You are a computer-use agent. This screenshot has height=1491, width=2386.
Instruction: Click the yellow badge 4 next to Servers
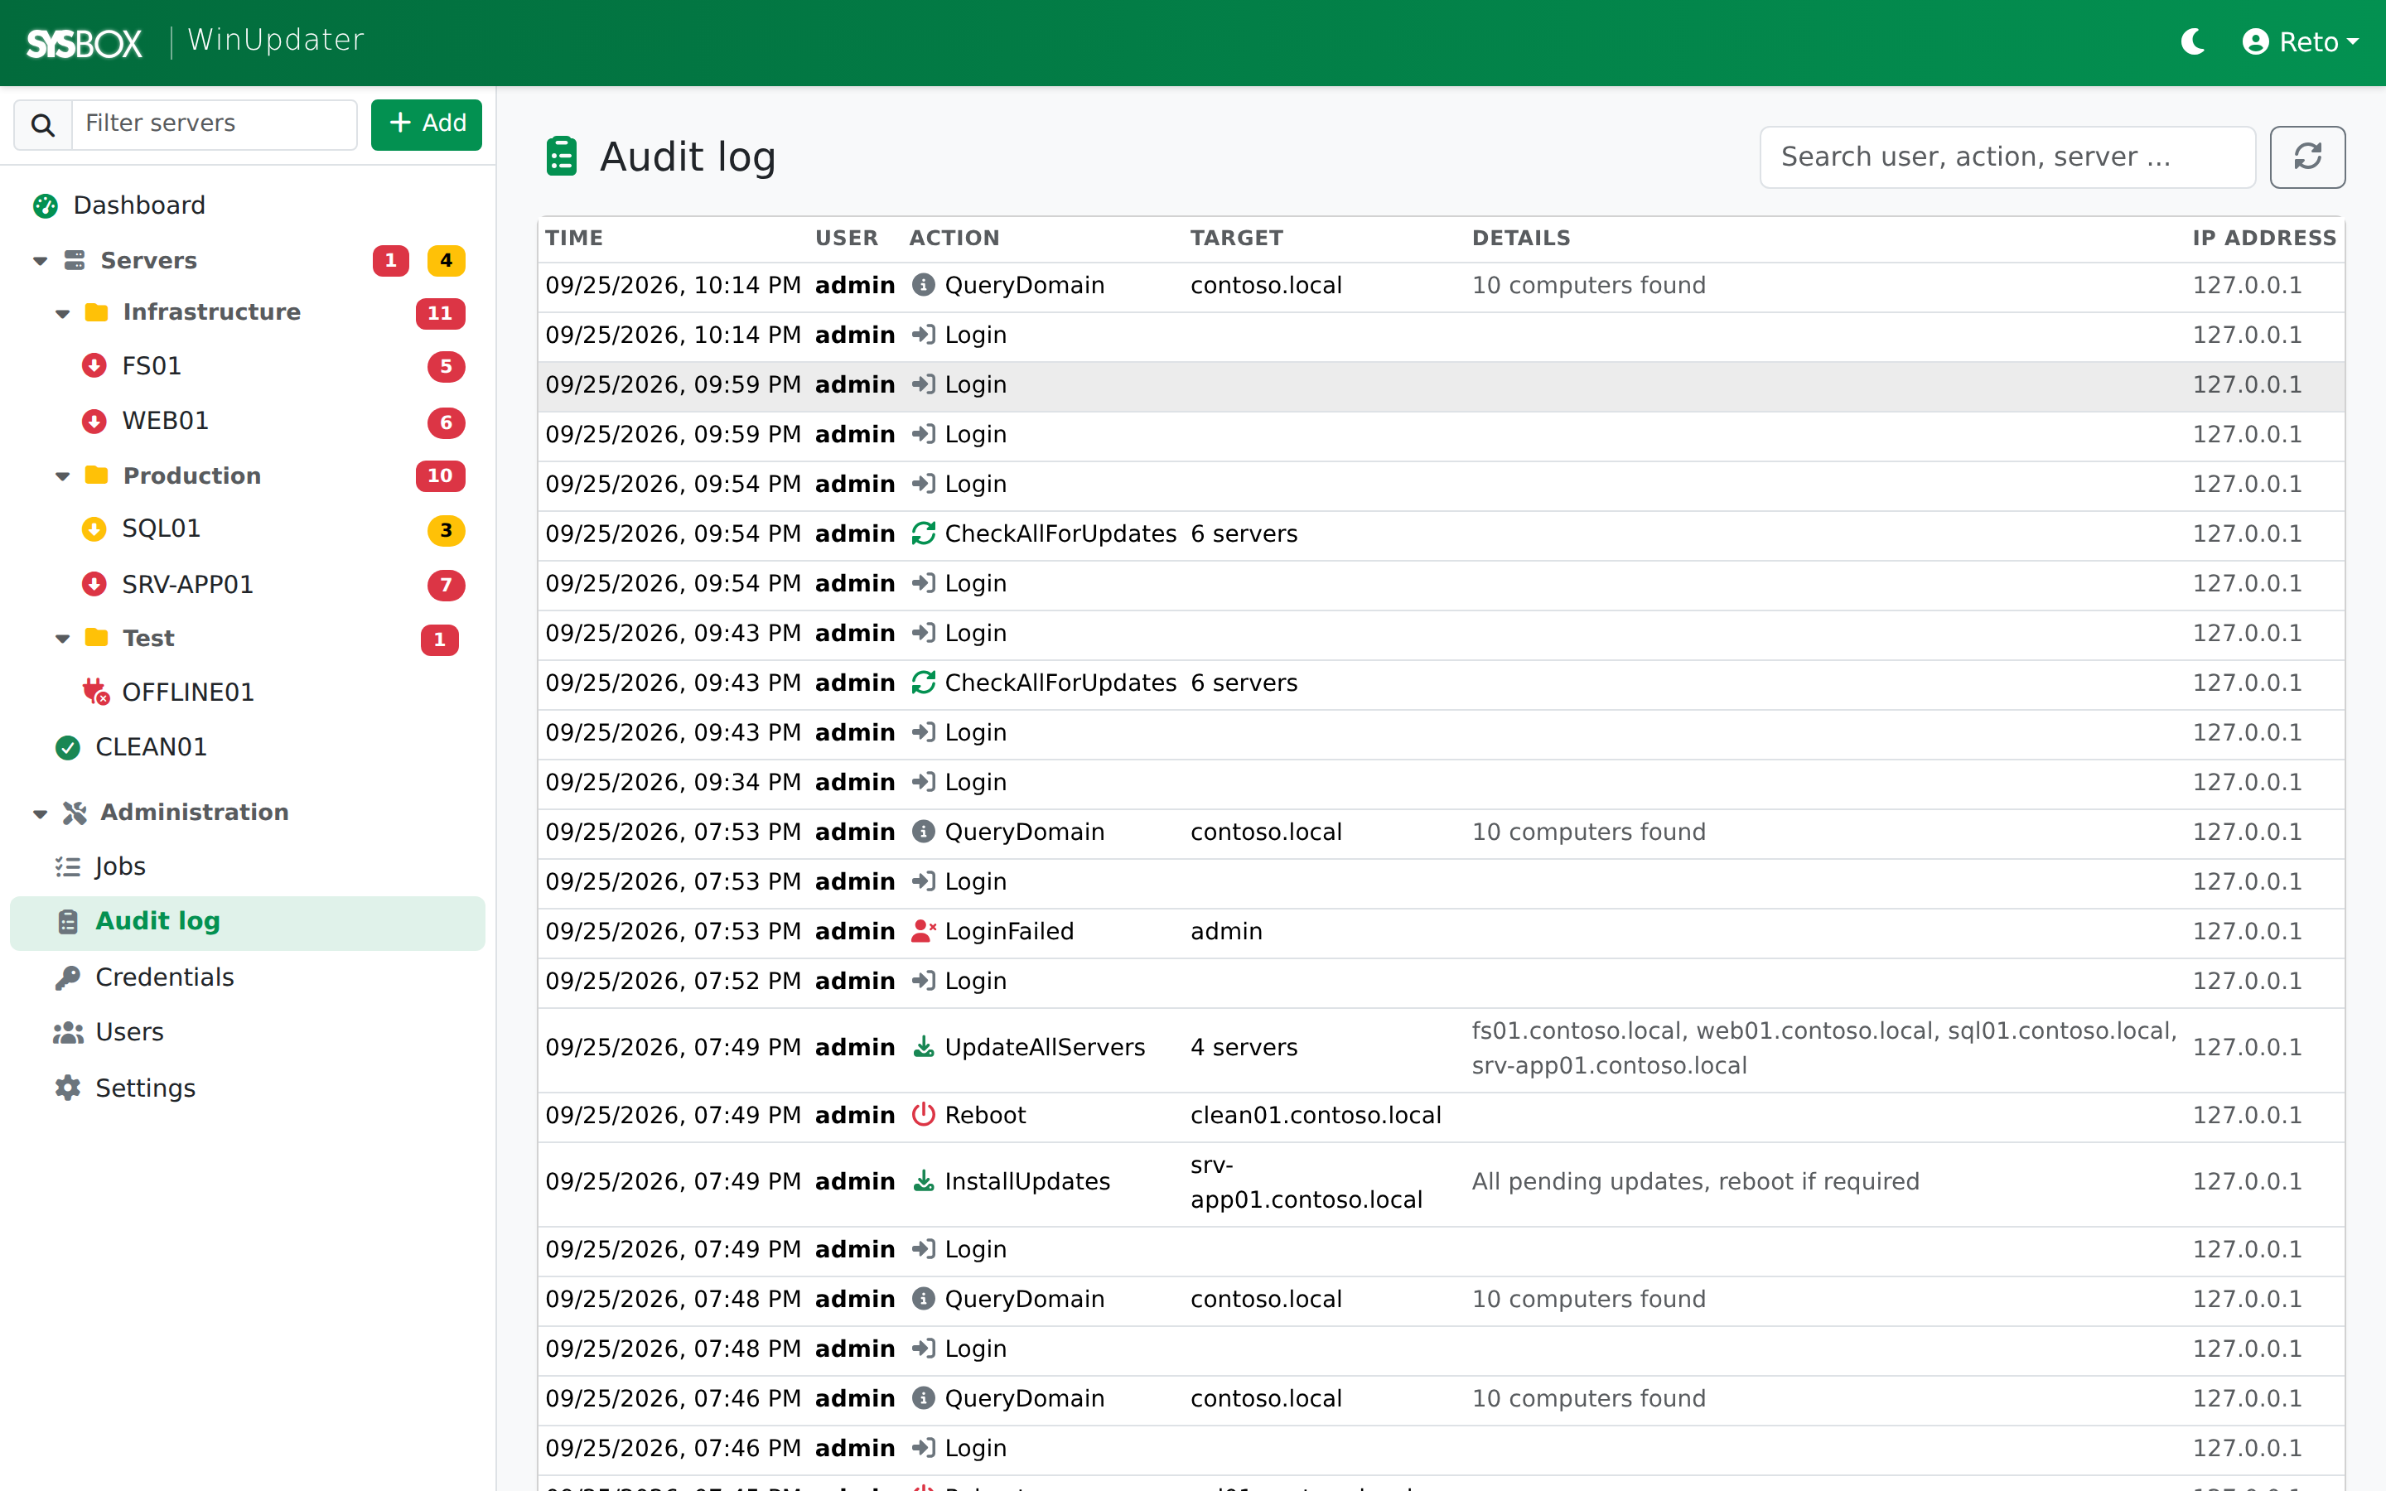coord(446,260)
